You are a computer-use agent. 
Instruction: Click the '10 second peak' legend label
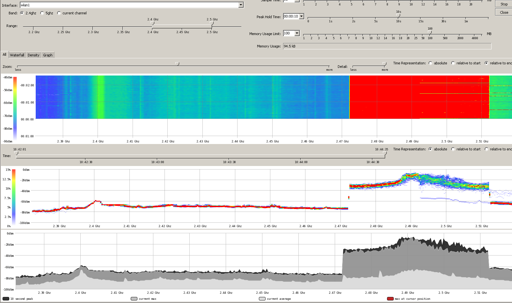[22, 299]
